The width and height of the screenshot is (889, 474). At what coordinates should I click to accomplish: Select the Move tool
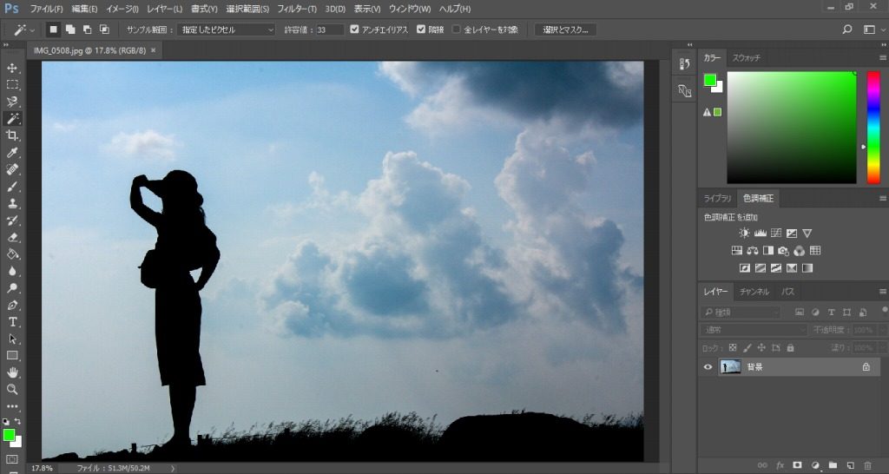13,69
